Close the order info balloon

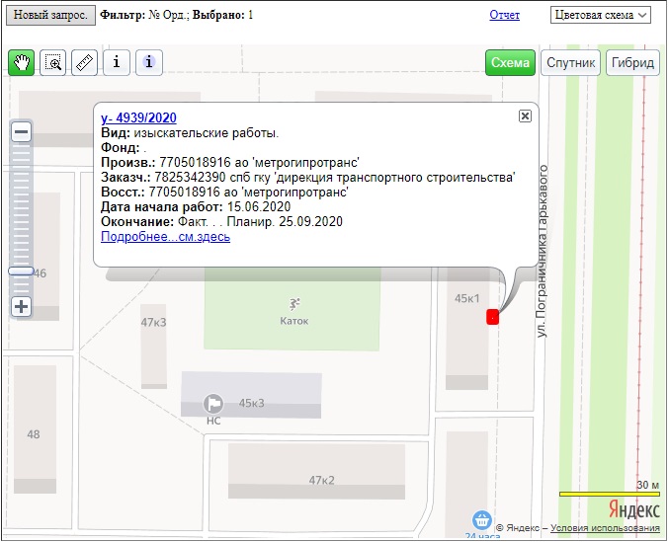525,116
